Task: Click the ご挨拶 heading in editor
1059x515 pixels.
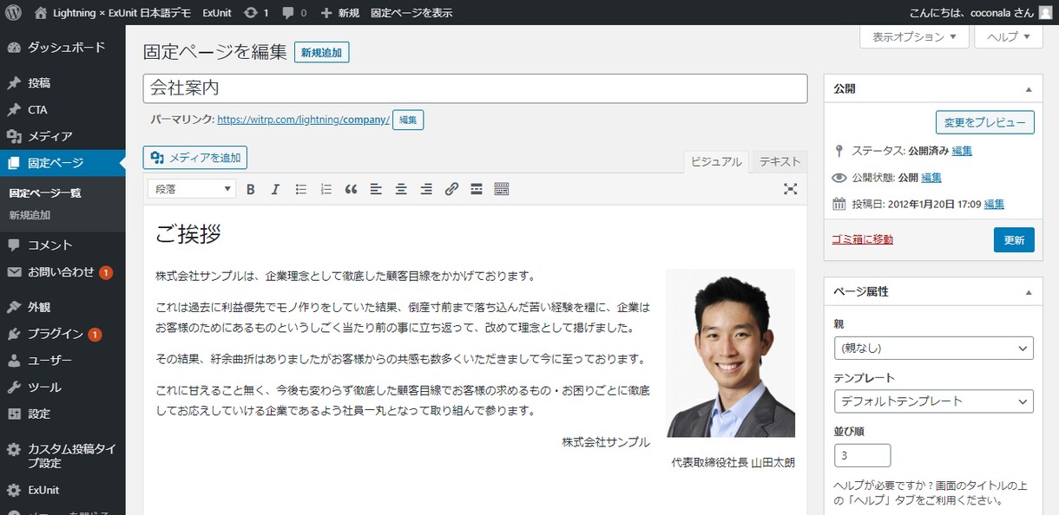Action: 188,233
